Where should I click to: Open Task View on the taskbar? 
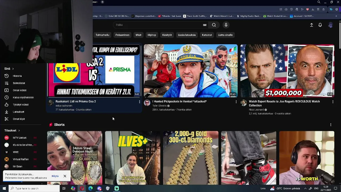coord(64,189)
